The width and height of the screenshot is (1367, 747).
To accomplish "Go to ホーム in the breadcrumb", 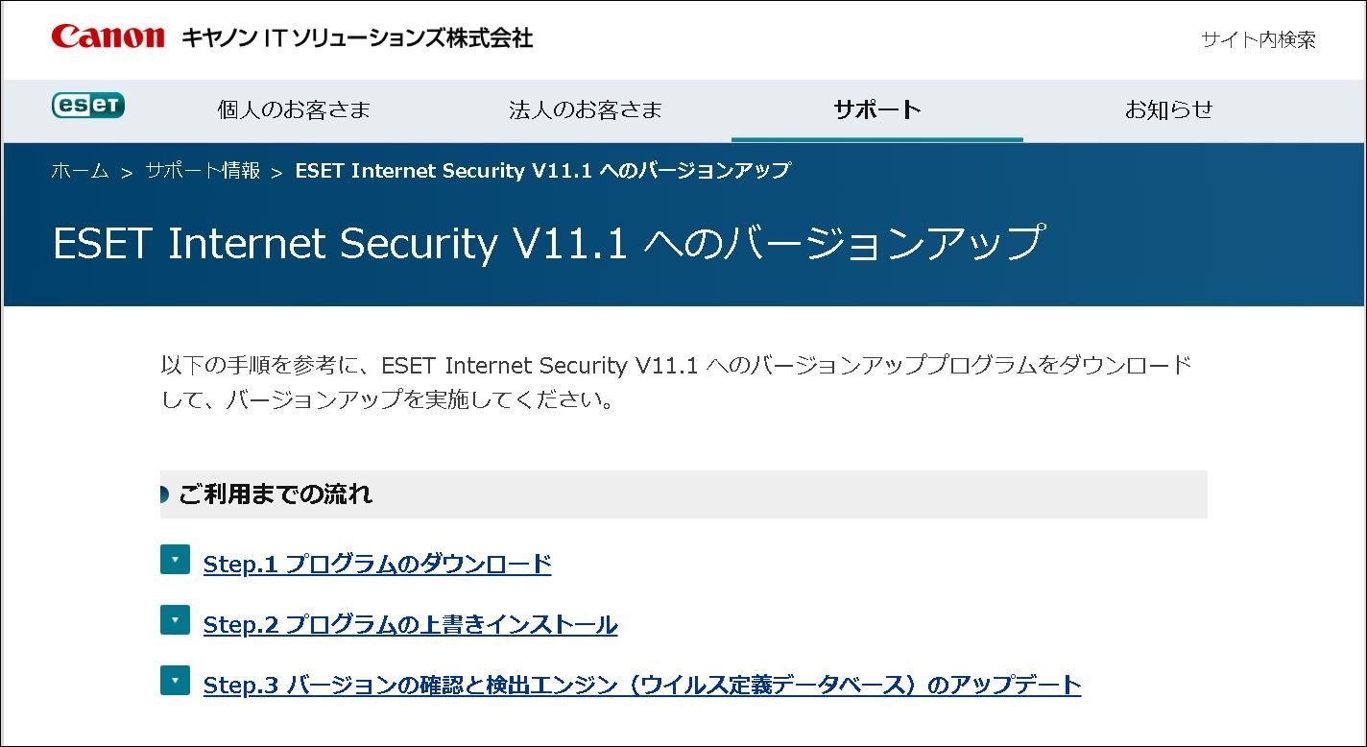I will click(80, 171).
